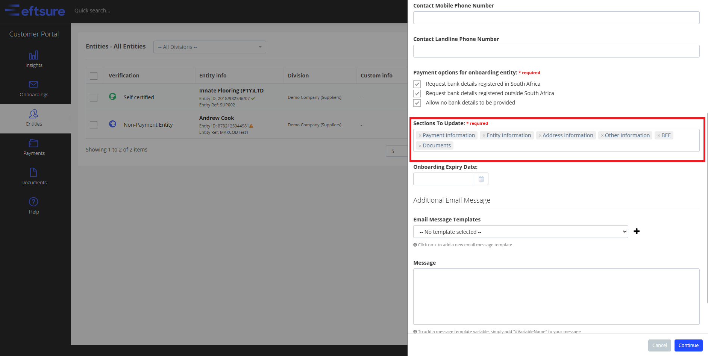Uncheck Request bank details registered in South Africa

[417, 84]
